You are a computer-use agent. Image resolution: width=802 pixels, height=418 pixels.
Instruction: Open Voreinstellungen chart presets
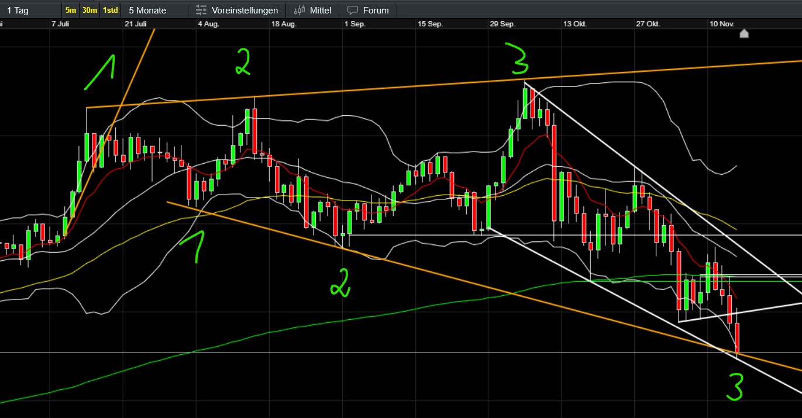(237, 10)
